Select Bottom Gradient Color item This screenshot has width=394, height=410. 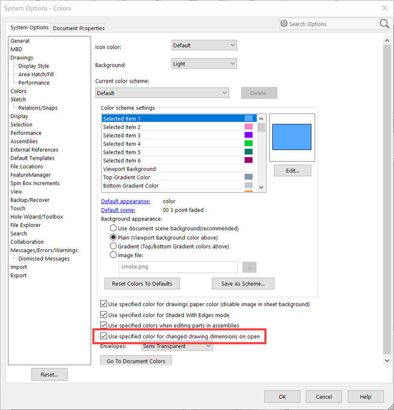[179, 186]
